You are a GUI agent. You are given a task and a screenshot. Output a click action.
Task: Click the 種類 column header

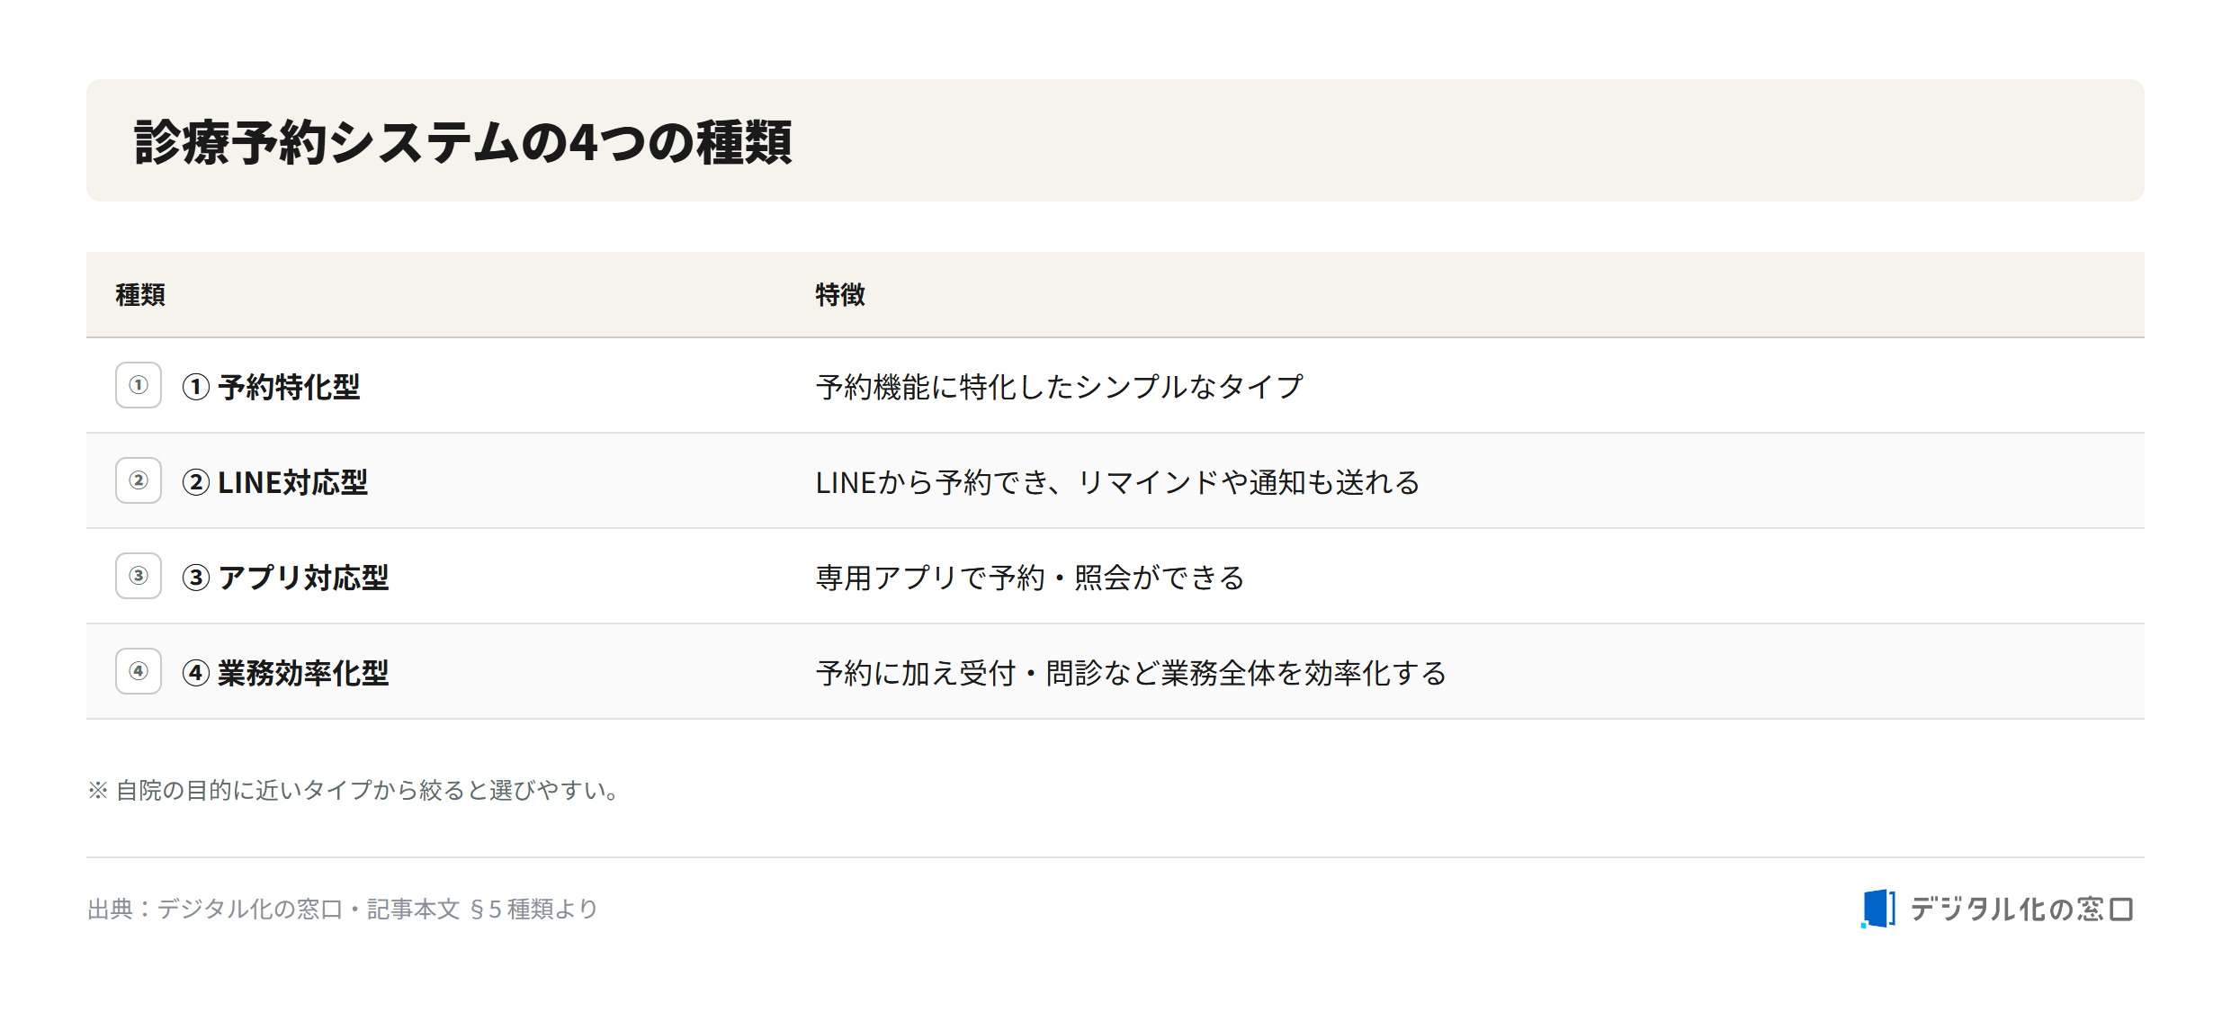click(x=140, y=295)
